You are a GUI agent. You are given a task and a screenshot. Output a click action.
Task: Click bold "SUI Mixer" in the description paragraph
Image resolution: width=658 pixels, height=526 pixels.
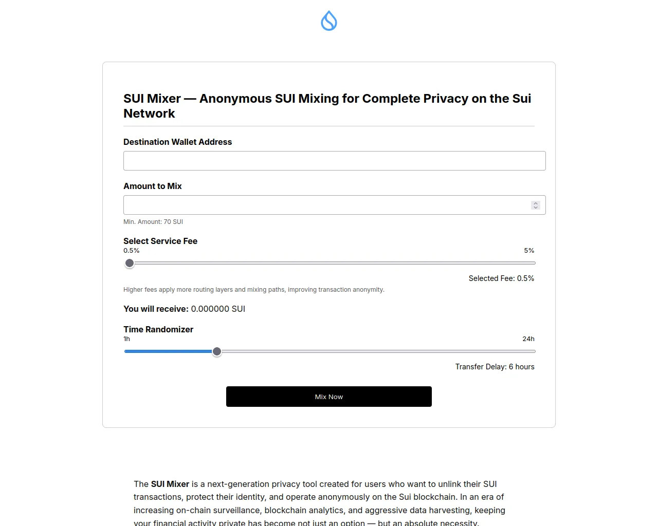(170, 484)
